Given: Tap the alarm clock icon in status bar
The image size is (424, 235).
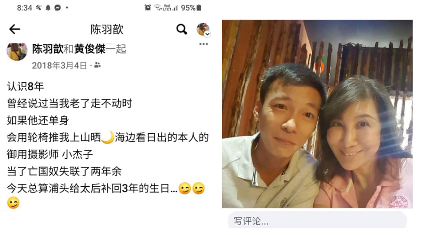Looking at the screenshot, I should 148,7.
